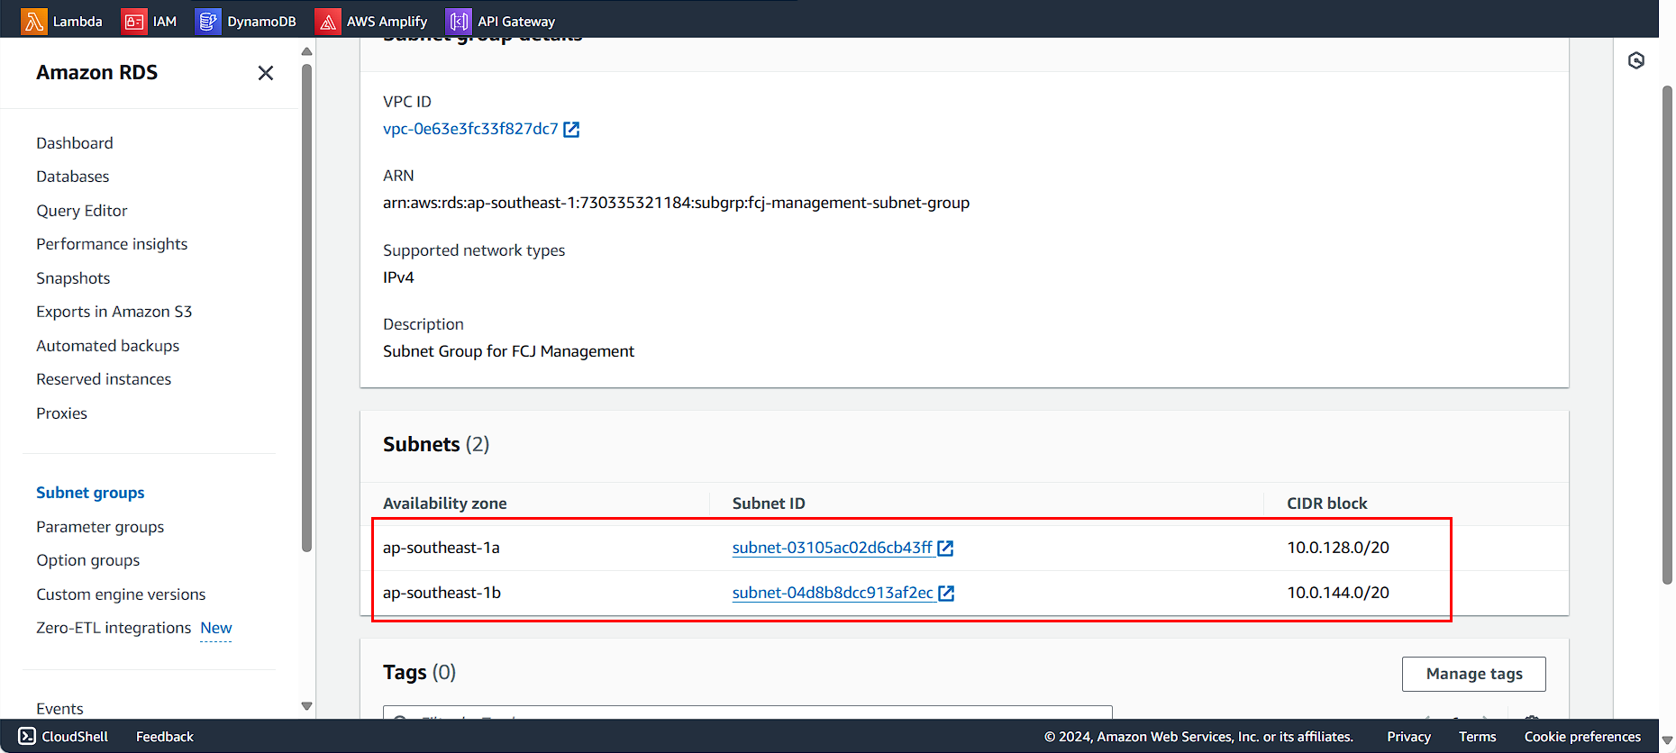Go to Custom engine versions
The image size is (1676, 753).
click(x=121, y=594)
